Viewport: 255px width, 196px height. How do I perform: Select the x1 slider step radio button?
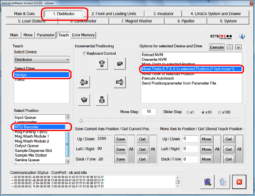pos(188,112)
